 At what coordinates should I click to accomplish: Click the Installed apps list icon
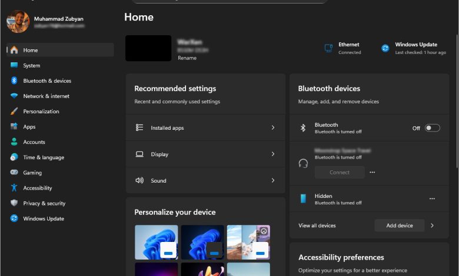click(x=139, y=127)
